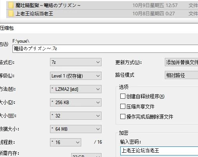
Task: Open update mode dropdown 添加并替换文件
Action: point(181,62)
